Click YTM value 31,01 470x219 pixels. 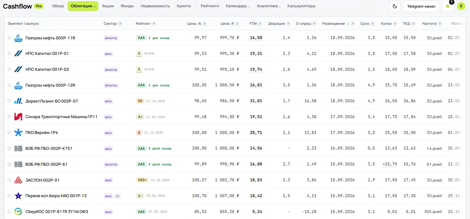click(x=256, y=101)
